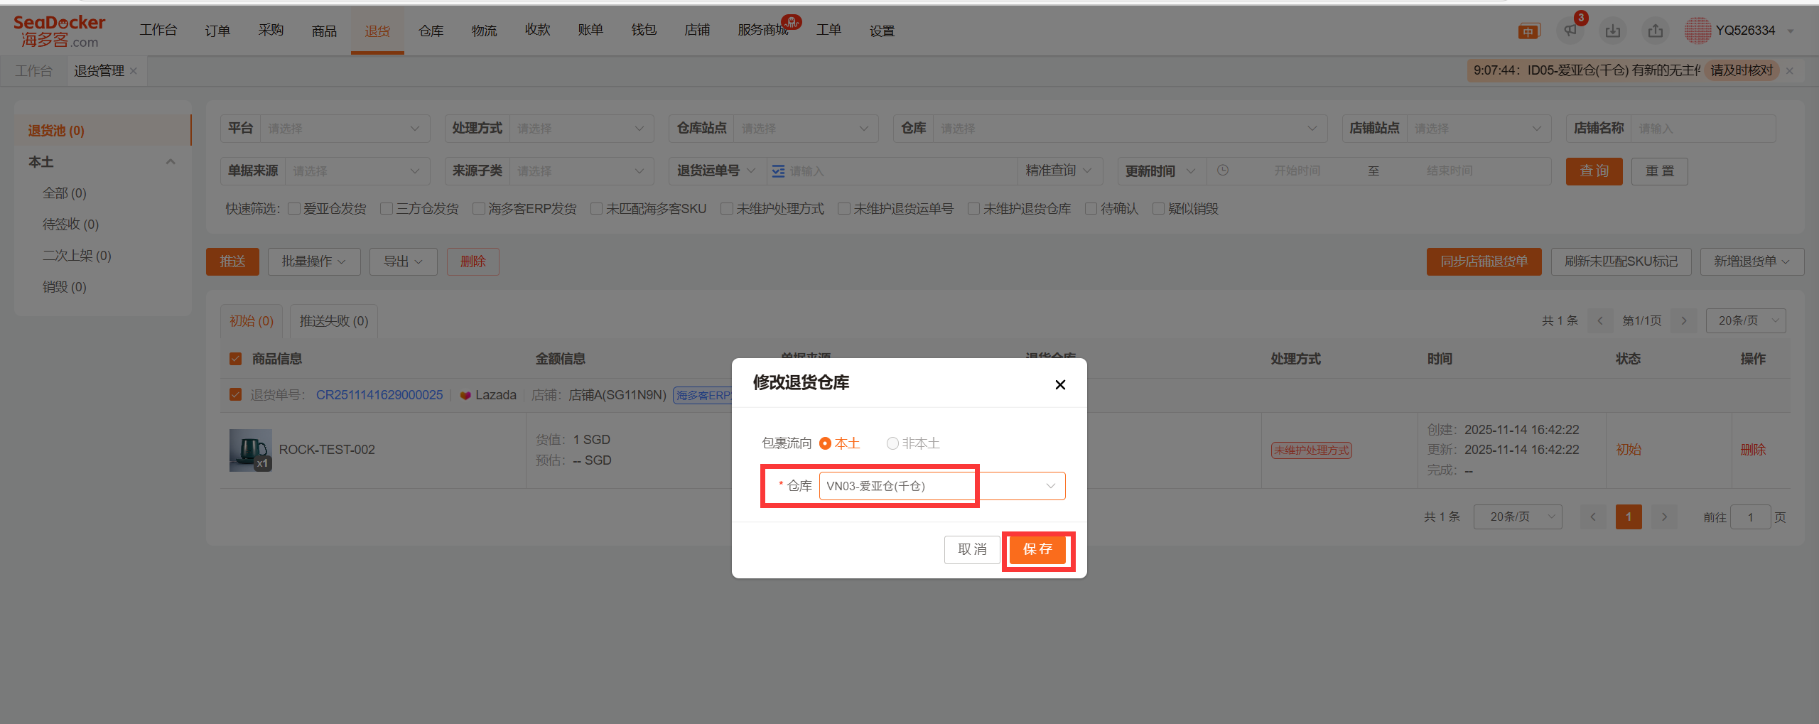
Task: Click the upload export icon in top bar
Action: tap(1656, 31)
